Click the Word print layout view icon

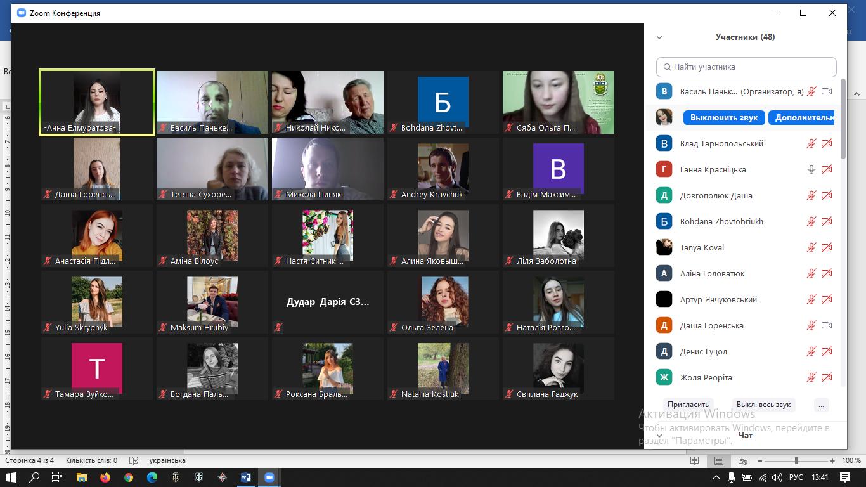coord(718,461)
